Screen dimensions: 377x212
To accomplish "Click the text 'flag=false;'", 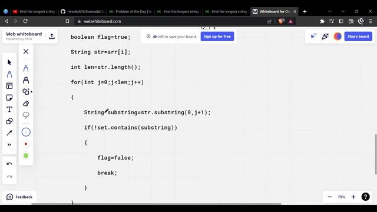I will tap(115, 158).
